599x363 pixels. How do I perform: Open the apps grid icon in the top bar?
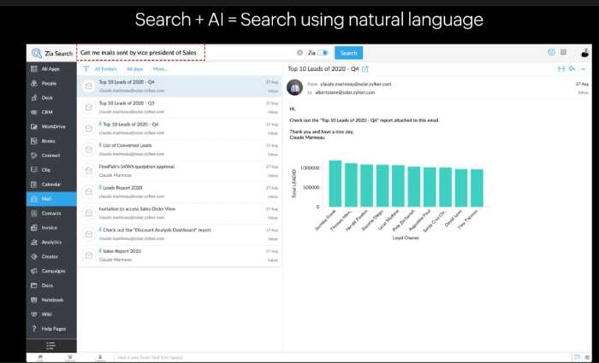coord(563,52)
